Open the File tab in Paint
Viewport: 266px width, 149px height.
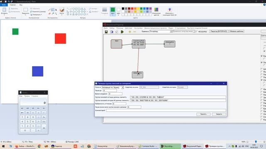point(4,5)
